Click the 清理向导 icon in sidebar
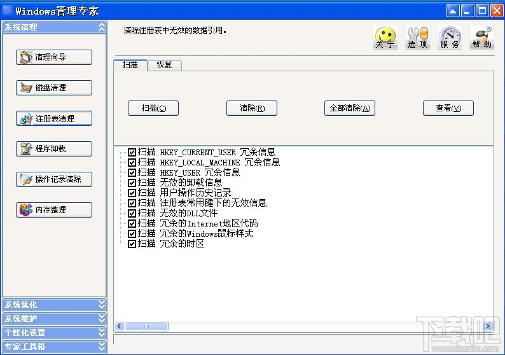Viewport: 505px width, 355px height. [x=26, y=57]
